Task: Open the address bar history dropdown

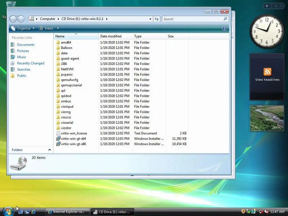Action: (150, 19)
